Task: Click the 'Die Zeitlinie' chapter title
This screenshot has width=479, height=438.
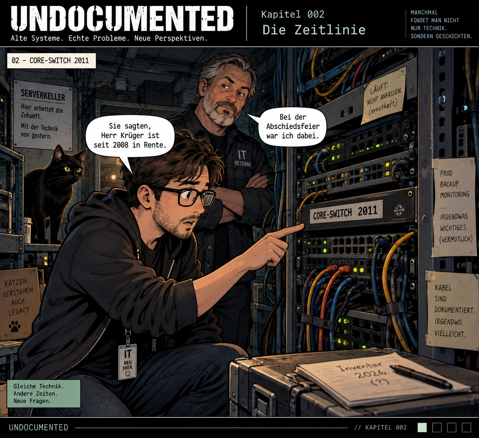Action: click(314, 30)
